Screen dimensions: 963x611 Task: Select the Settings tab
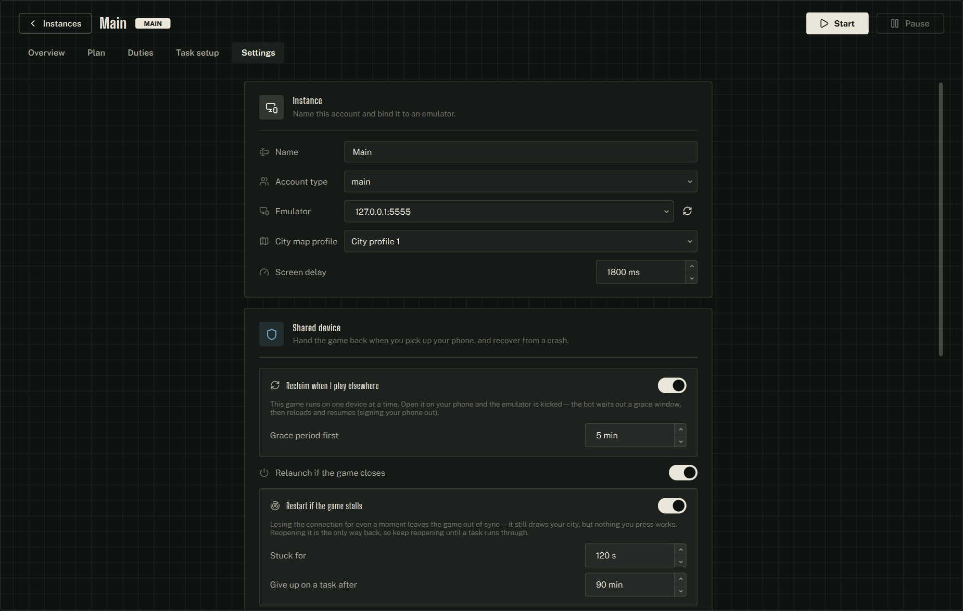(258, 53)
